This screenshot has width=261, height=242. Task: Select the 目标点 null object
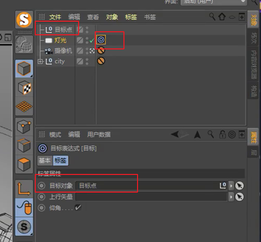(x=63, y=30)
